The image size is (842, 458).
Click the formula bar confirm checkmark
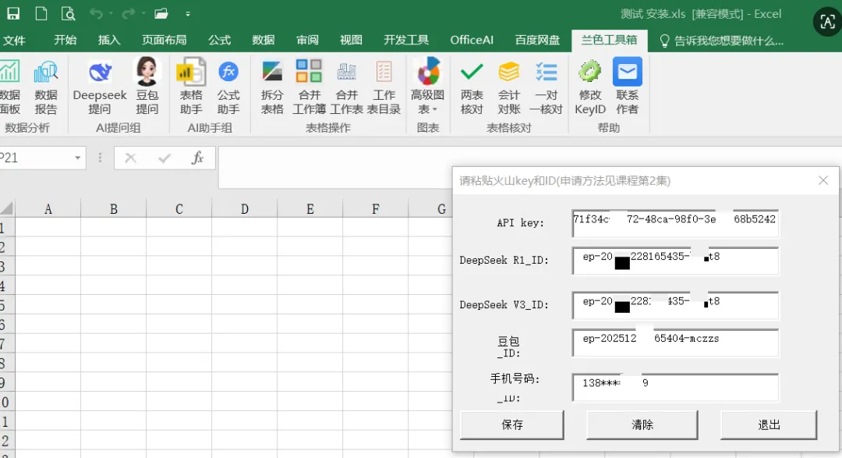point(165,158)
